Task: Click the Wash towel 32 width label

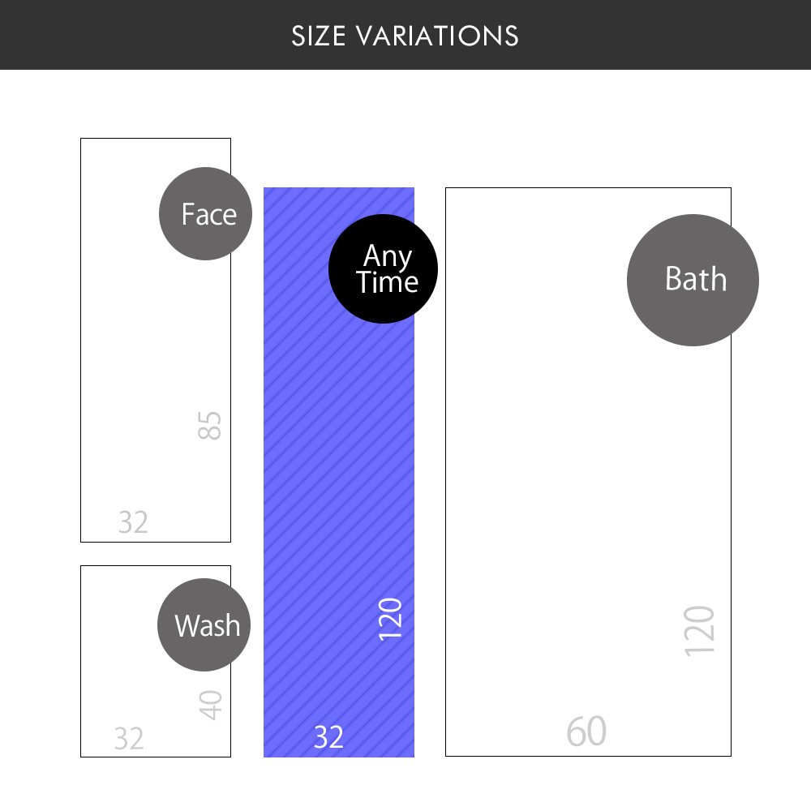Action: (x=129, y=739)
